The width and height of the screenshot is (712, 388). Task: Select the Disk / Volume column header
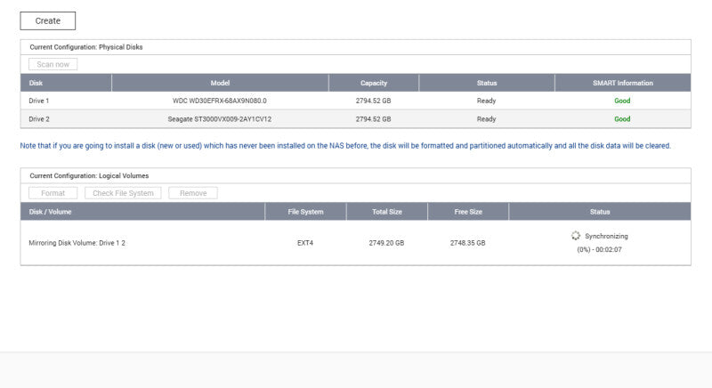tap(142, 212)
